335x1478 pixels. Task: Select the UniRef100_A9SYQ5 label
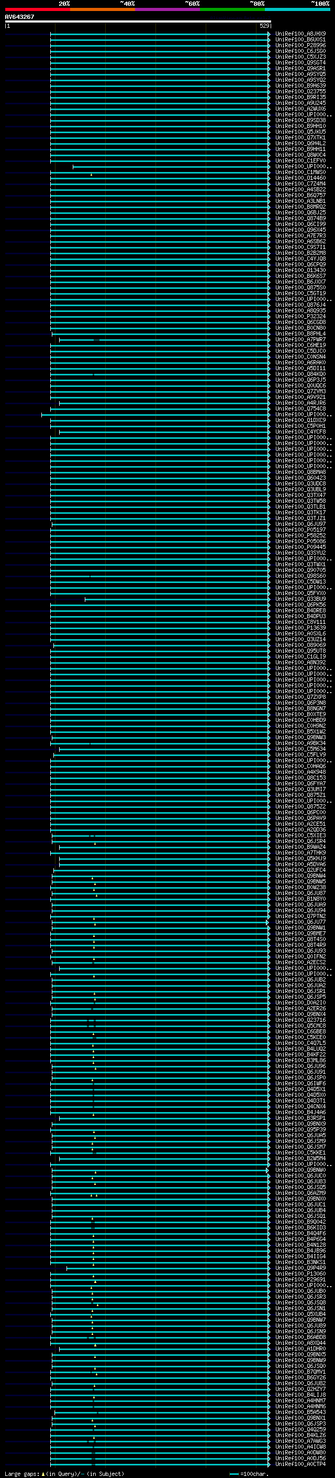[300, 74]
